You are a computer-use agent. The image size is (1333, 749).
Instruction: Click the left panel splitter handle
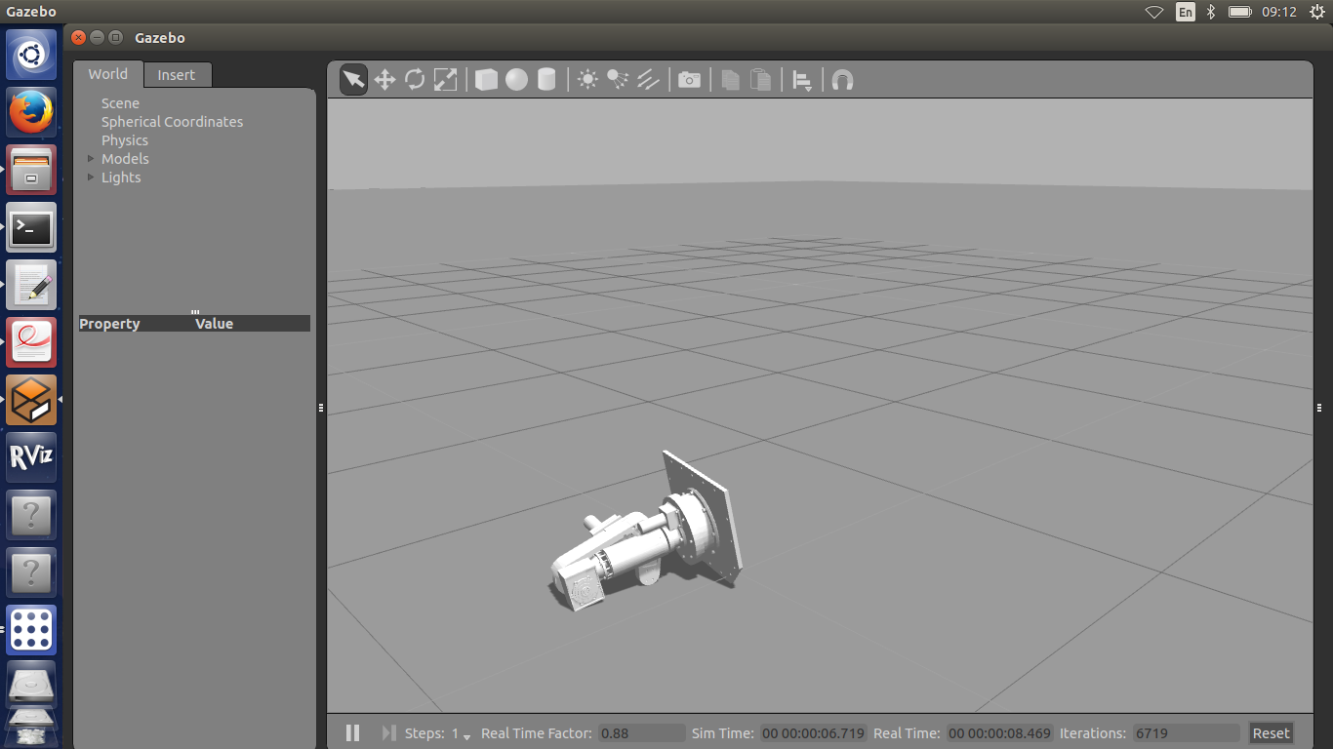[321, 408]
